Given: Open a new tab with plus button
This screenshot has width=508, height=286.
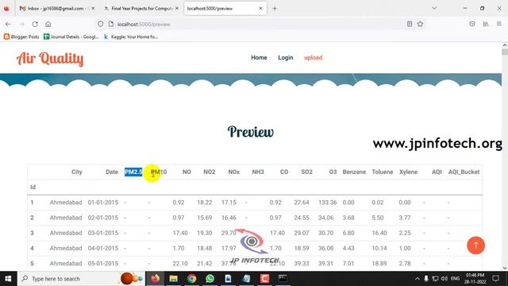Looking at the screenshot, I should coord(275,9).
